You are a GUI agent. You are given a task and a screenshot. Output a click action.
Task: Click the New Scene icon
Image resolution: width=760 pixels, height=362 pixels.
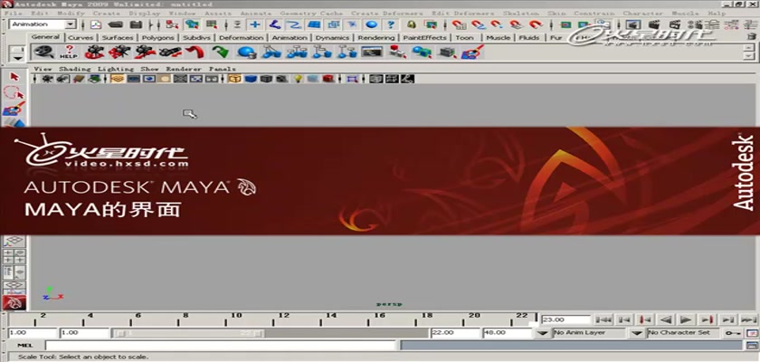pyautogui.click(x=96, y=24)
